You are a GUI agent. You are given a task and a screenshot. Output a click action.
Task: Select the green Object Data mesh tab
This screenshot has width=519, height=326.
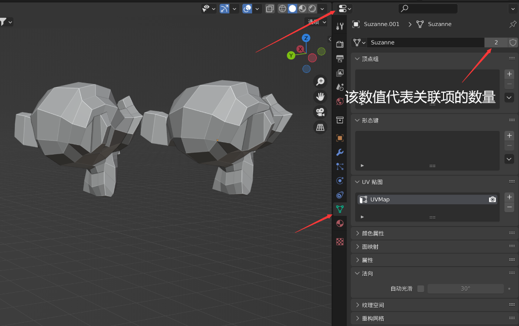coord(340,209)
